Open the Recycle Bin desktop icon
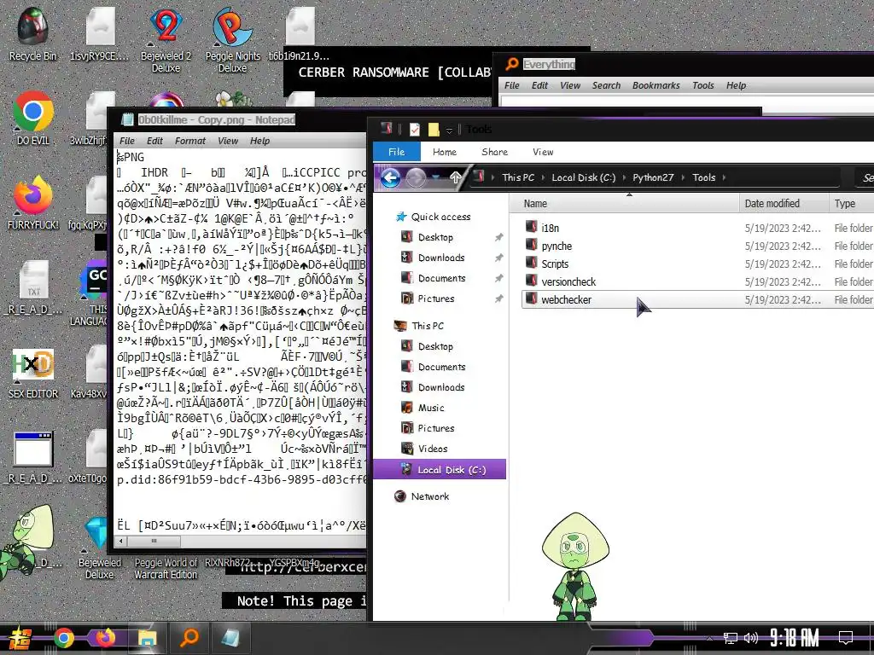The width and height of the screenshot is (874, 655). (x=32, y=34)
